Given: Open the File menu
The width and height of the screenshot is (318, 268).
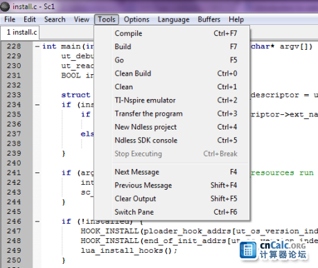Looking at the screenshot, I should coord(10,19).
